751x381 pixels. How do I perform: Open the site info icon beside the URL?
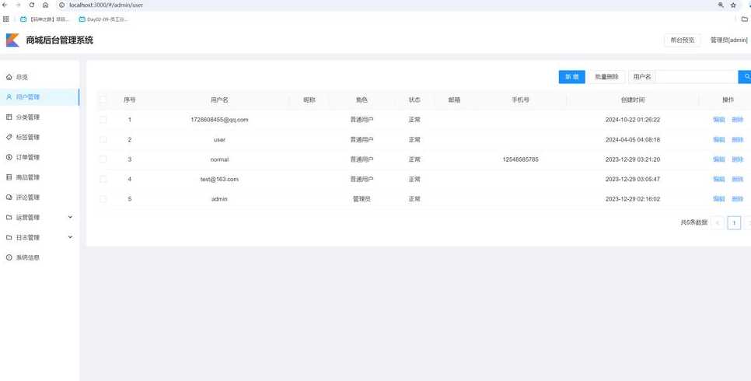61,5
